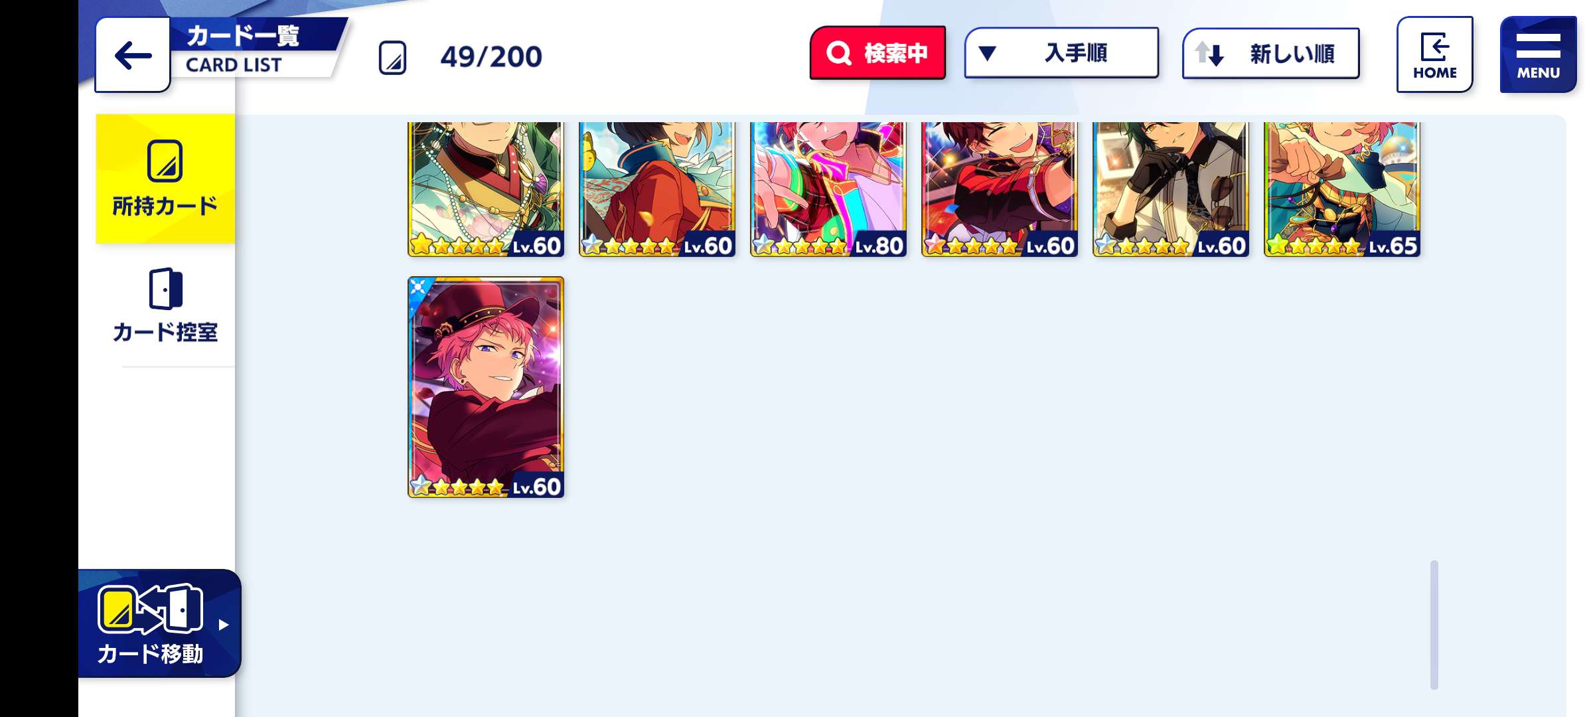Select the pink-haired top hat Lv.60 card
The image size is (1593, 717).
pos(486,387)
